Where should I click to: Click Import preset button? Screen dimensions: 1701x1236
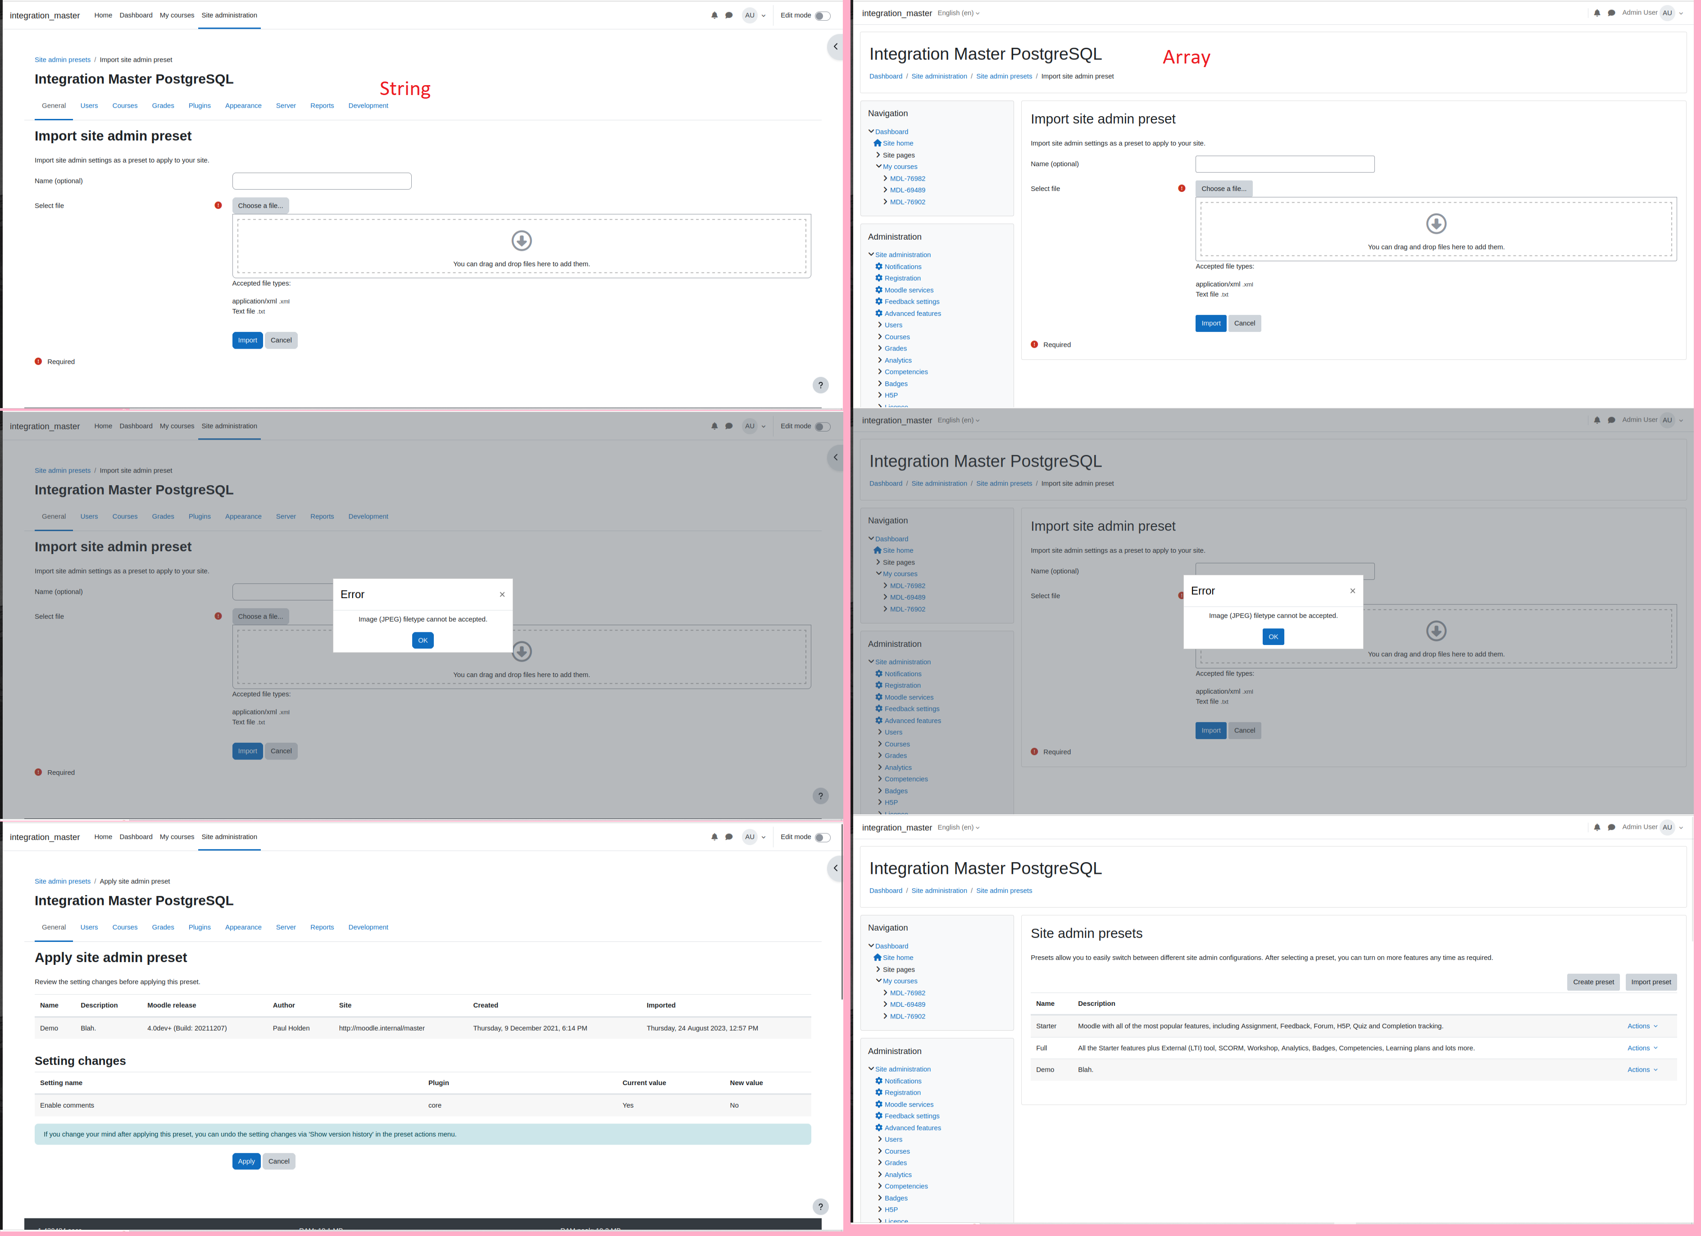click(1651, 982)
